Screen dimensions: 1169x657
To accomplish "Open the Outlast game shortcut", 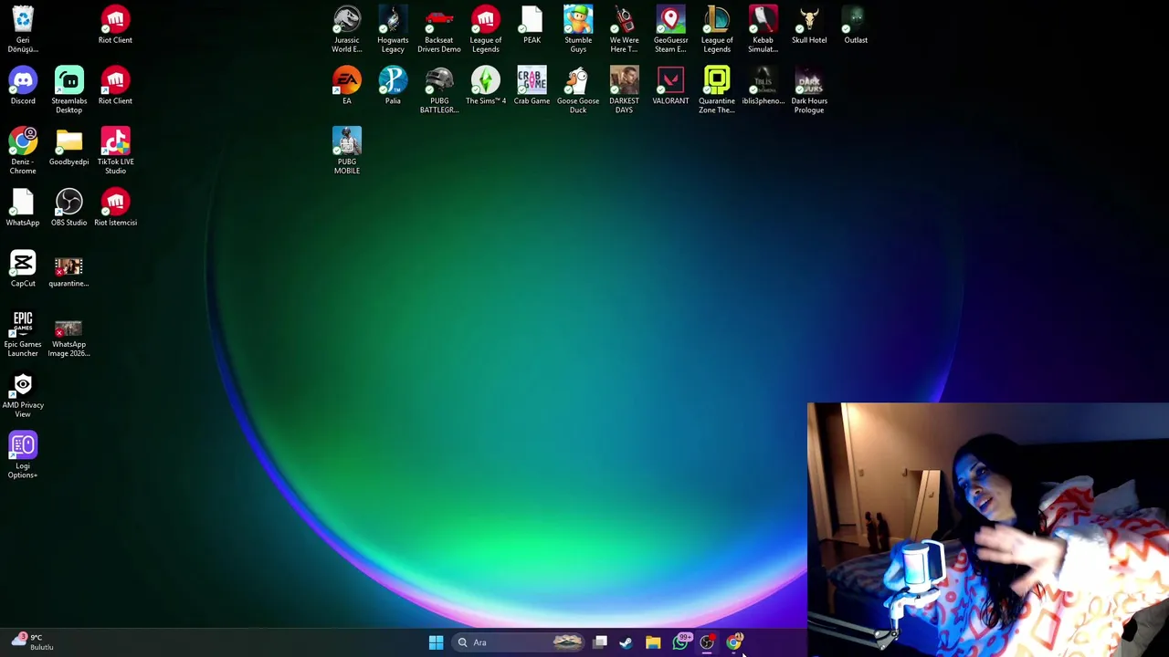I will pos(856,25).
